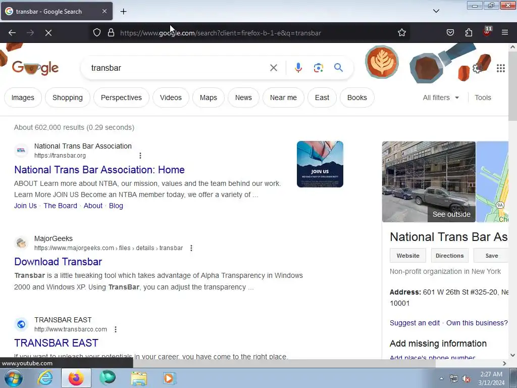Viewport: 517px width, 388px height.
Task: Open the Pocket save icon
Action: (x=450, y=32)
